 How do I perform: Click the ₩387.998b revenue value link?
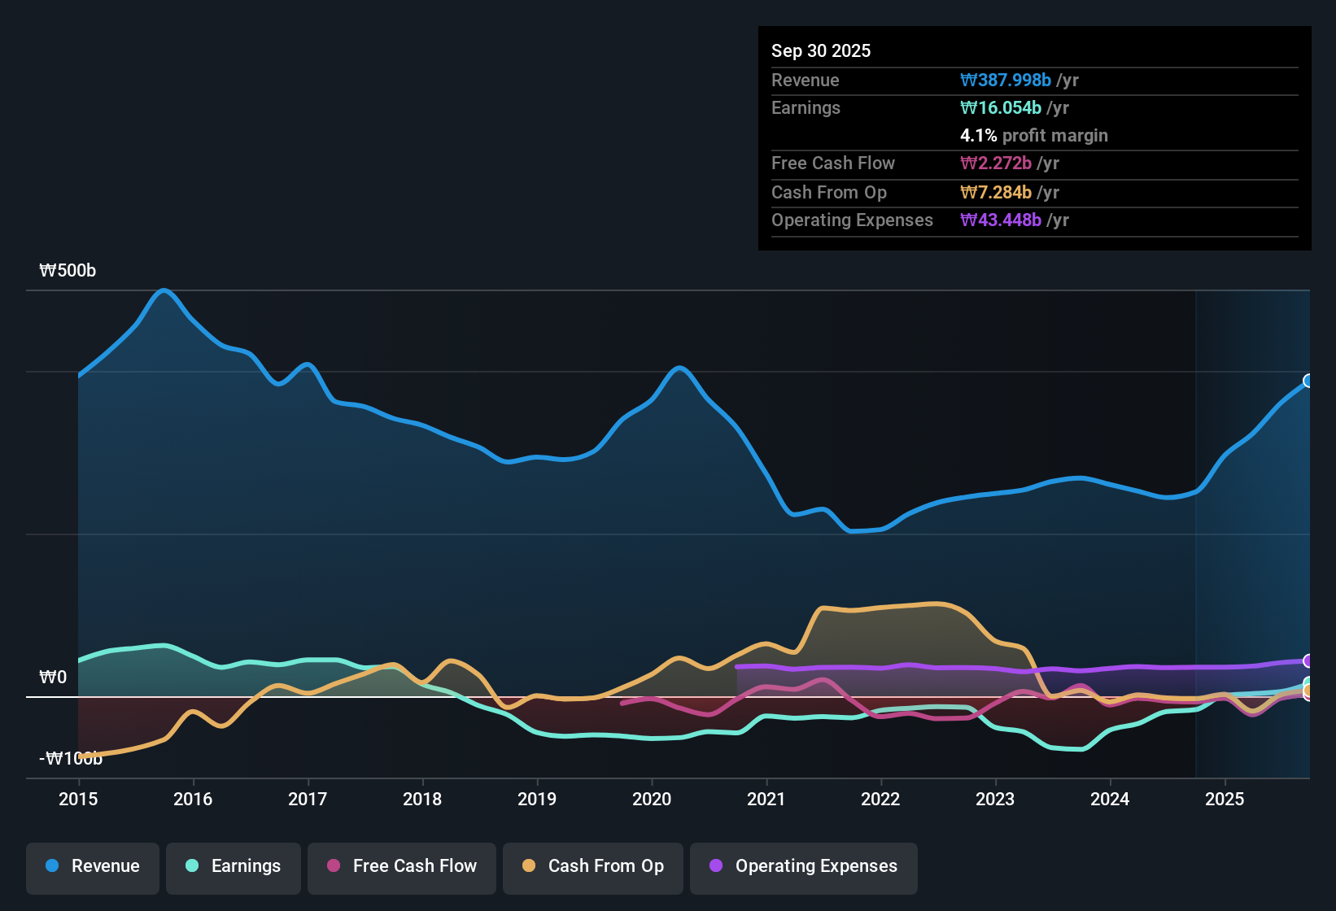click(x=1006, y=81)
